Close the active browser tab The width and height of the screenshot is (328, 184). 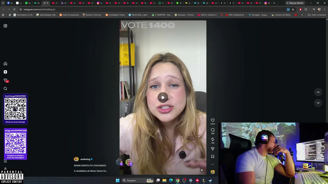click(x=47, y=3)
